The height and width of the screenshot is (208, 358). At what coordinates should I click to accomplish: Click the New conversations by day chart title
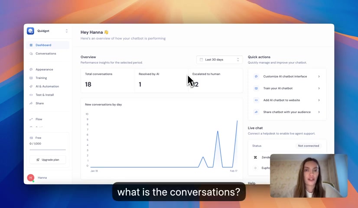[x=104, y=104]
